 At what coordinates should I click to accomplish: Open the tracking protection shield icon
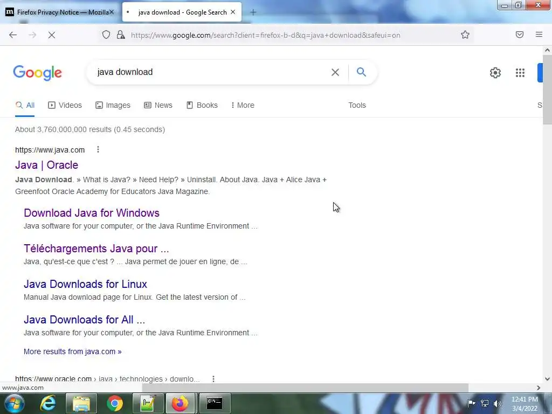coord(106,35)
